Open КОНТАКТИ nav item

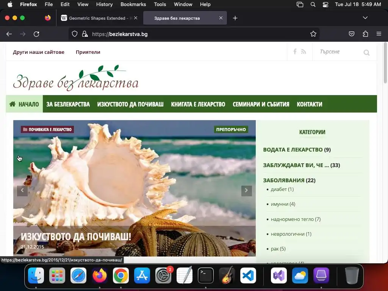coord(309,104)
